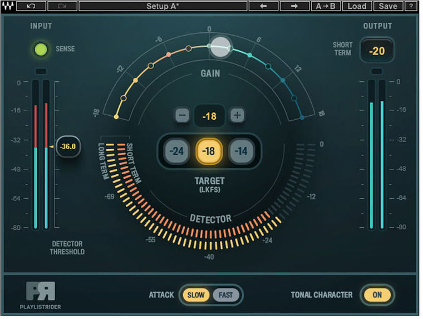Click the OUTPUT heading

(377, 26)
